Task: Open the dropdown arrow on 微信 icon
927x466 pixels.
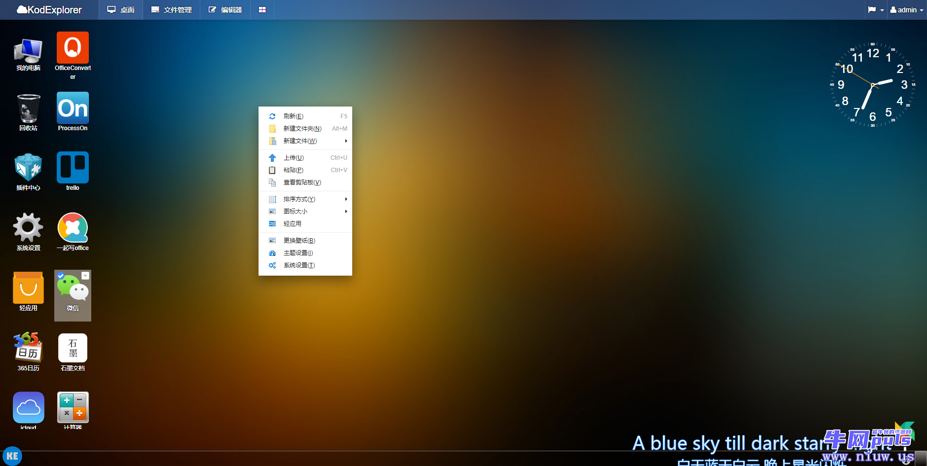Action: pyautogui.click(x=85, y=276)
